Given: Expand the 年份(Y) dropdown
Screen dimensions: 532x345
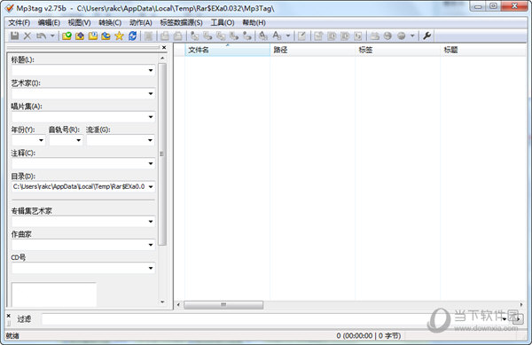Looking at the screenshot, I should [x=41, y=140].
